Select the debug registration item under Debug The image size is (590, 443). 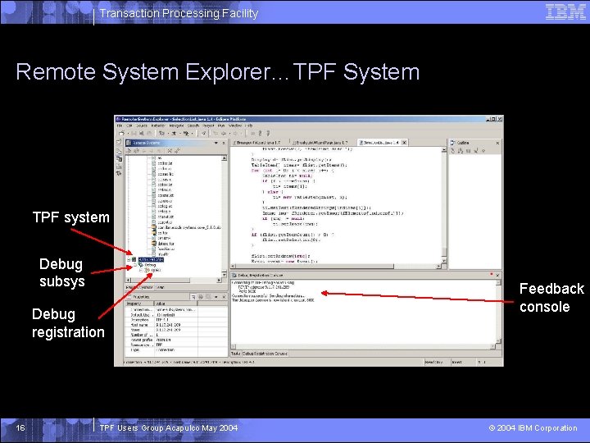[x=156, y=270]
